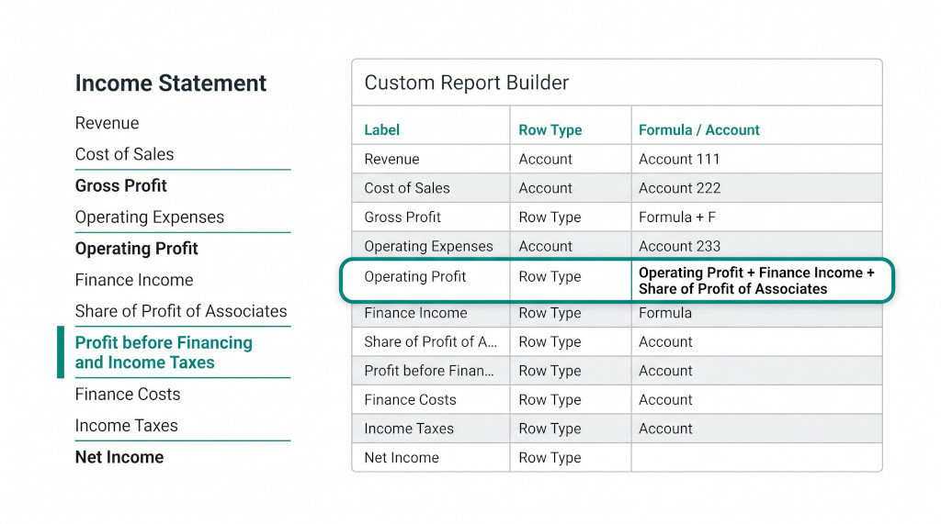
Task: Click the Row Type cell for Income Taxes
Action: (x=571, y=429)
